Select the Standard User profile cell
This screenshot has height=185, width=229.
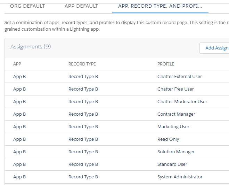point(172,164)
